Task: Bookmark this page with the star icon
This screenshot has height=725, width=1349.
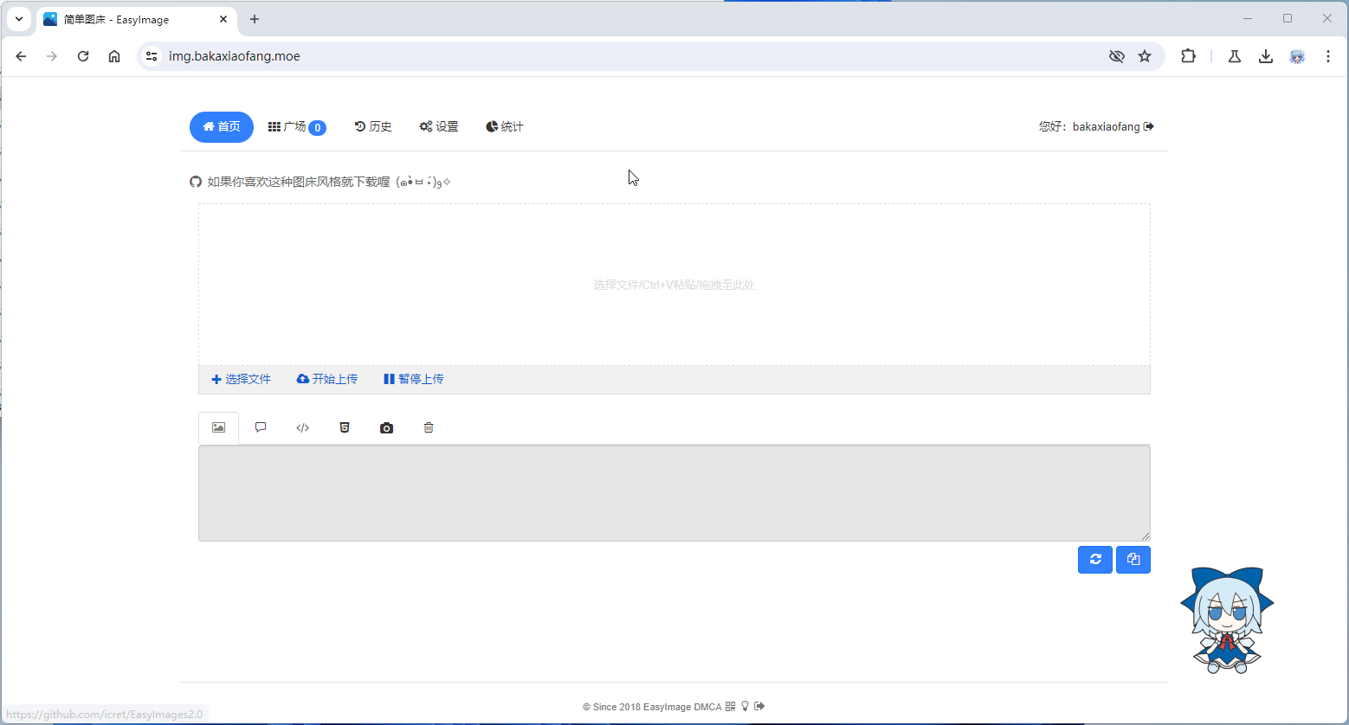Action: (1145, 56)
